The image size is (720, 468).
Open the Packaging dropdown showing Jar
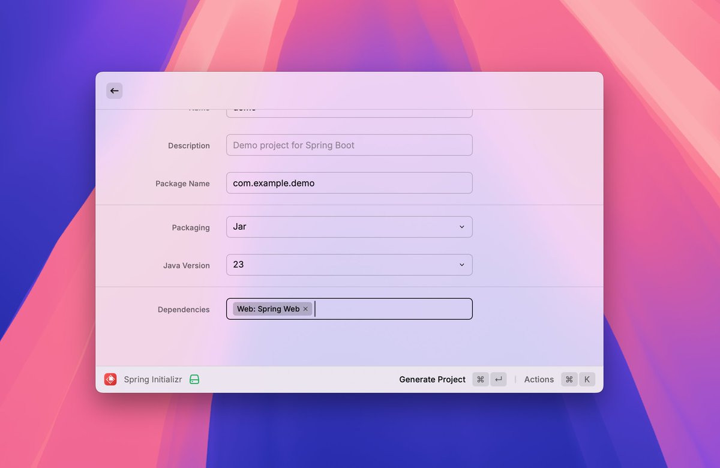[x=349, y=227]
